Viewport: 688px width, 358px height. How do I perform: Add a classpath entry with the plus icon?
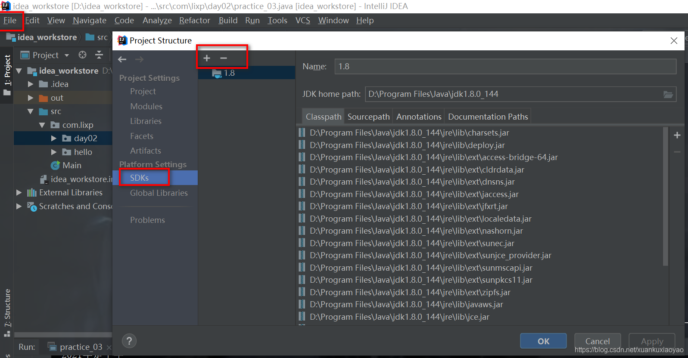point(677,135)
